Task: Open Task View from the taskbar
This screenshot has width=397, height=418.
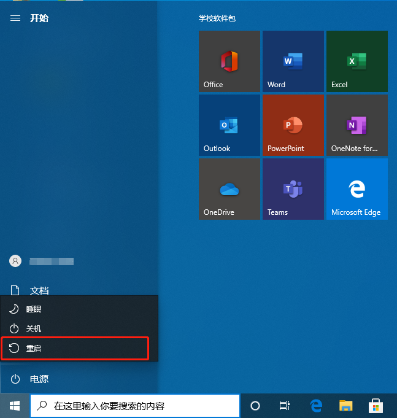Action: click(x=285, y=406)
